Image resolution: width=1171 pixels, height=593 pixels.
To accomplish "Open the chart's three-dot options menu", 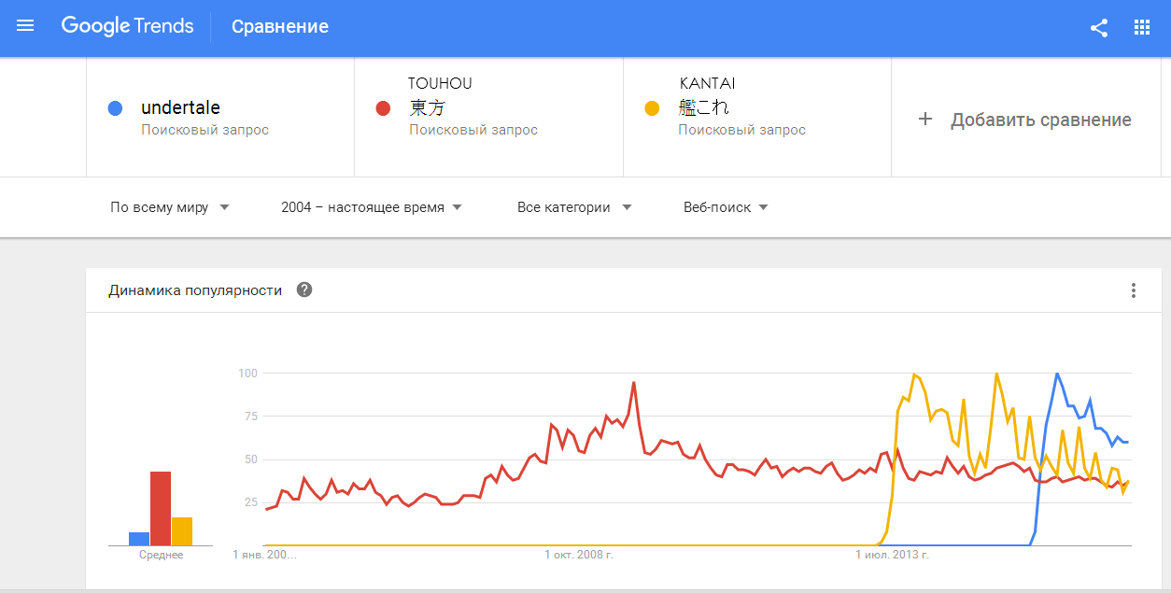I will point(1134,290).
